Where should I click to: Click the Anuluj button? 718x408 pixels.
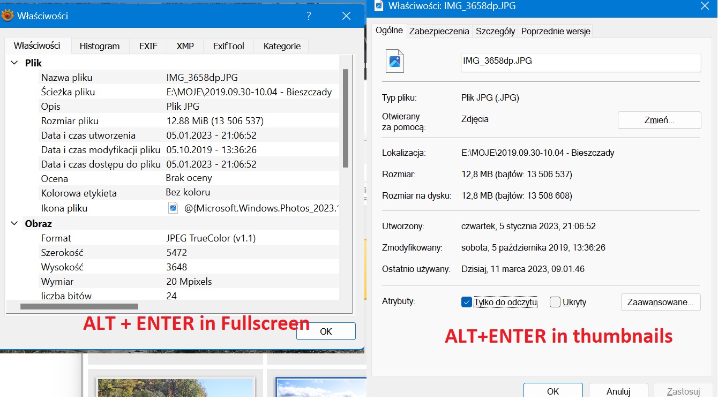pyautogui.click(x=618, y=391)
